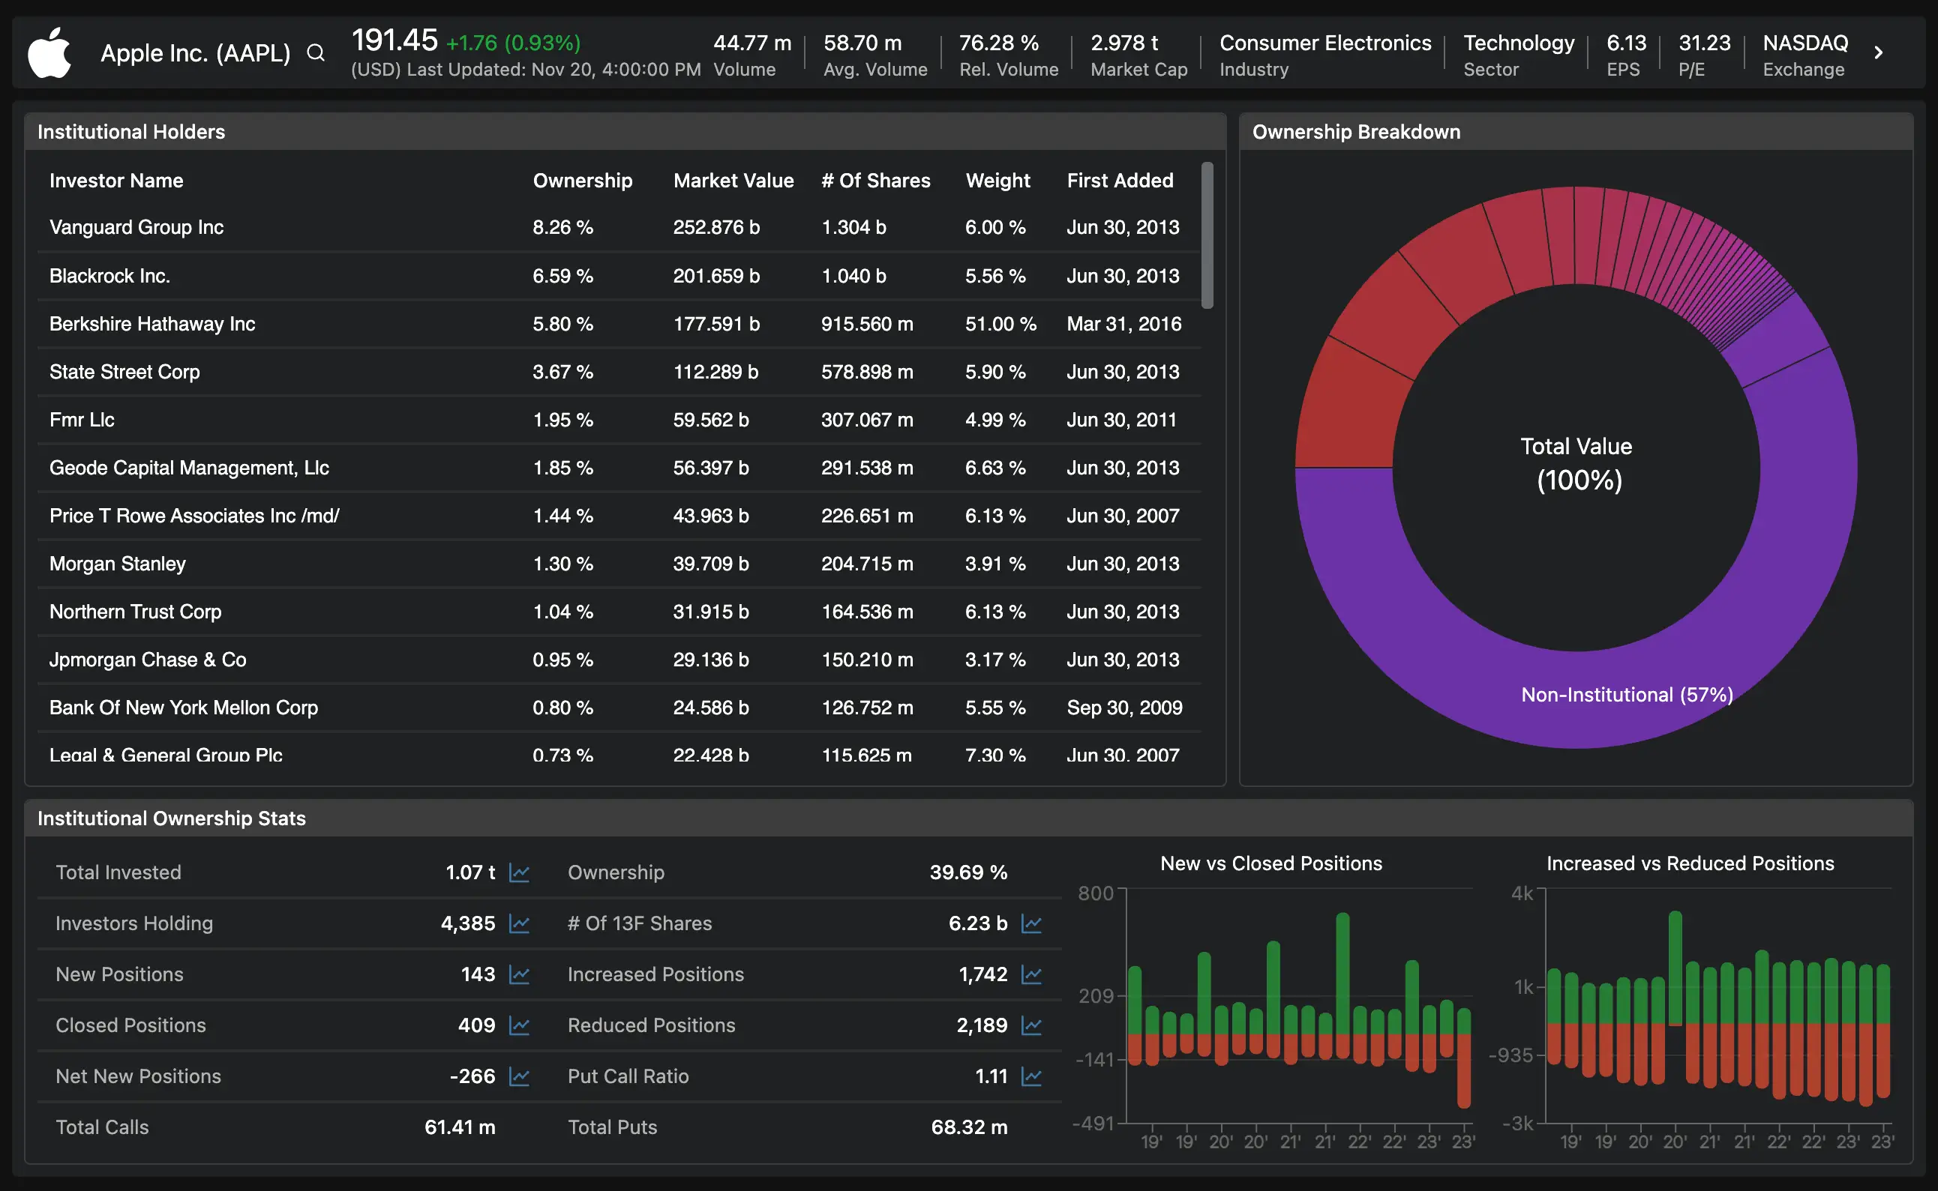Open the Reduced Positions trend chart

[1032, 1025]
